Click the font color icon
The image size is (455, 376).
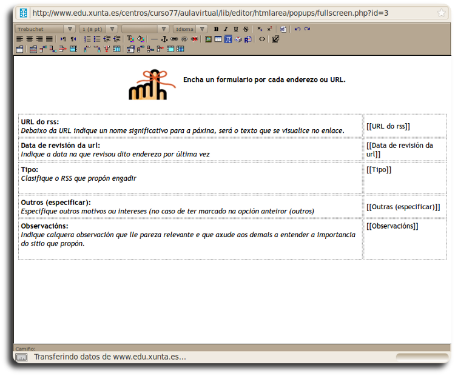pyautogui.click(x=130, y=39)
